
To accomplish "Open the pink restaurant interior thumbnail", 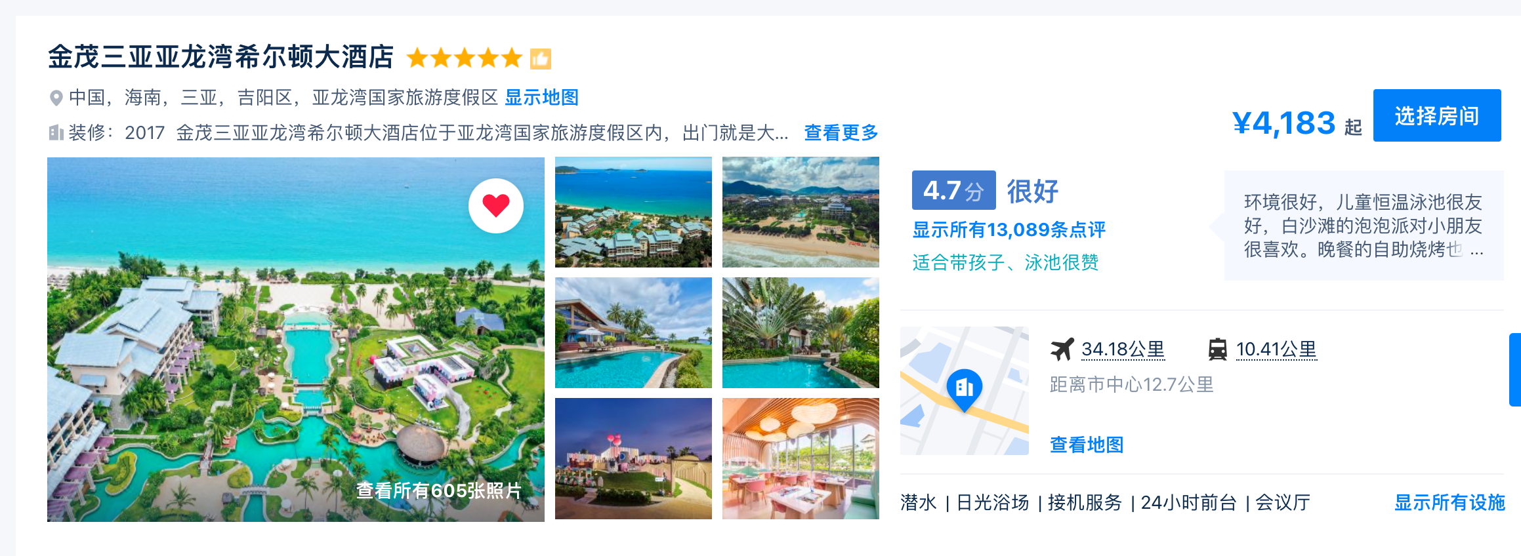I will pyautogui.click(x=801, y=458).
